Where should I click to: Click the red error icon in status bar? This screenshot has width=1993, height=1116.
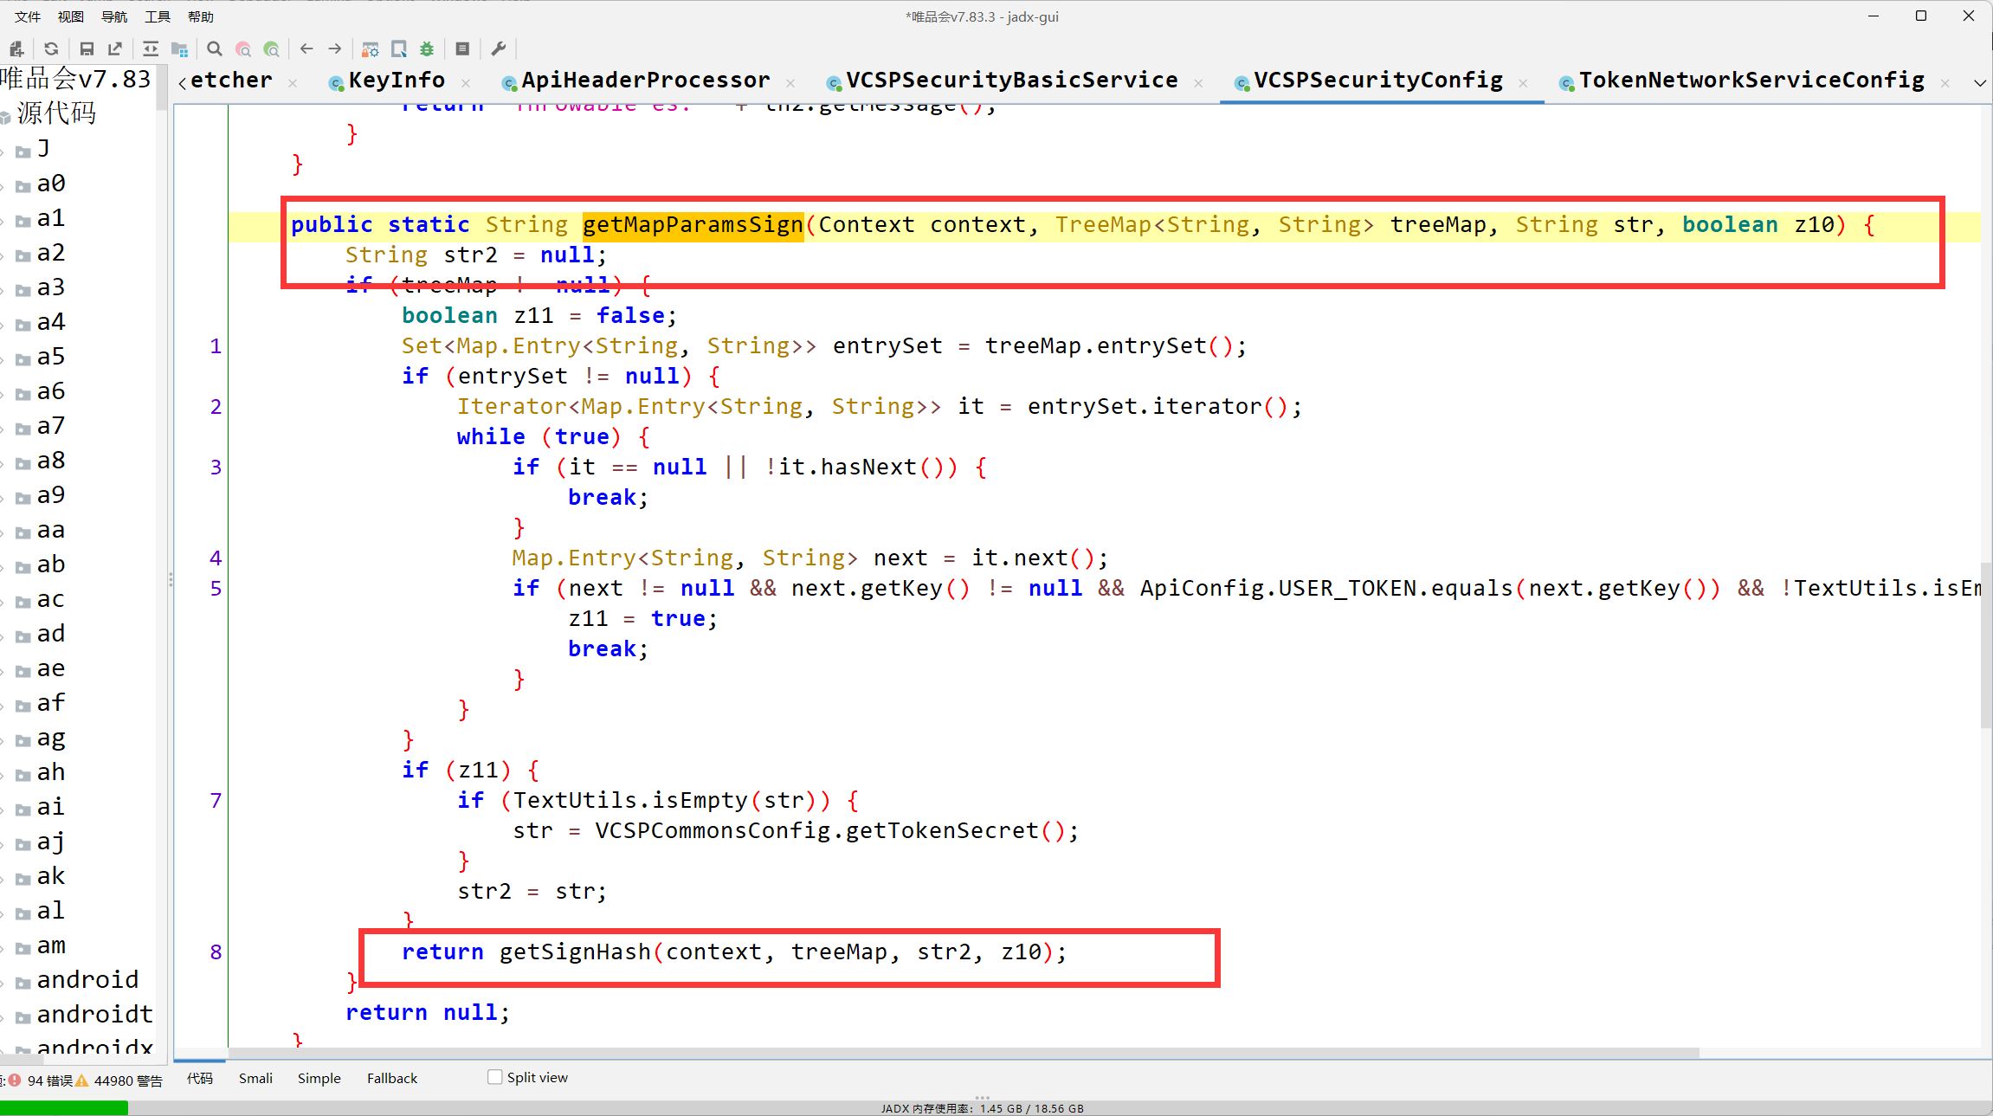tap(15, 1080)
